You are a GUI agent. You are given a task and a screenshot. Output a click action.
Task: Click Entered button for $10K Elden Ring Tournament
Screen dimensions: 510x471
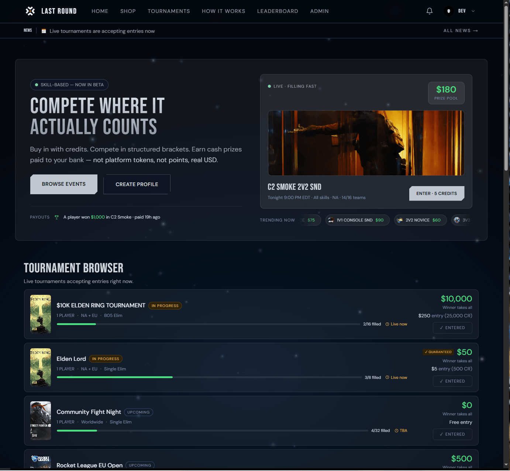pos(452,328)
